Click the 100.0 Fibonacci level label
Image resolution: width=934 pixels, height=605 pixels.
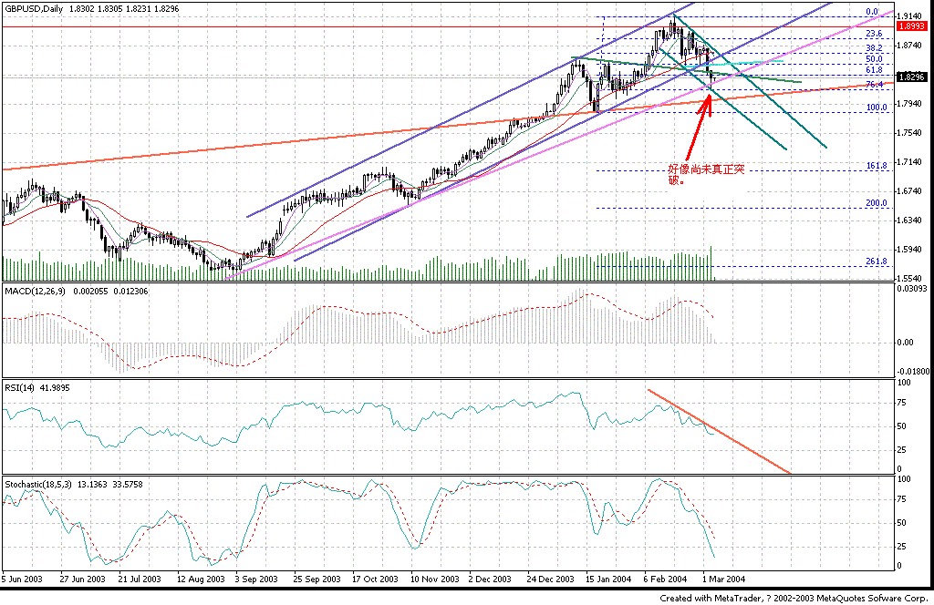877,108
